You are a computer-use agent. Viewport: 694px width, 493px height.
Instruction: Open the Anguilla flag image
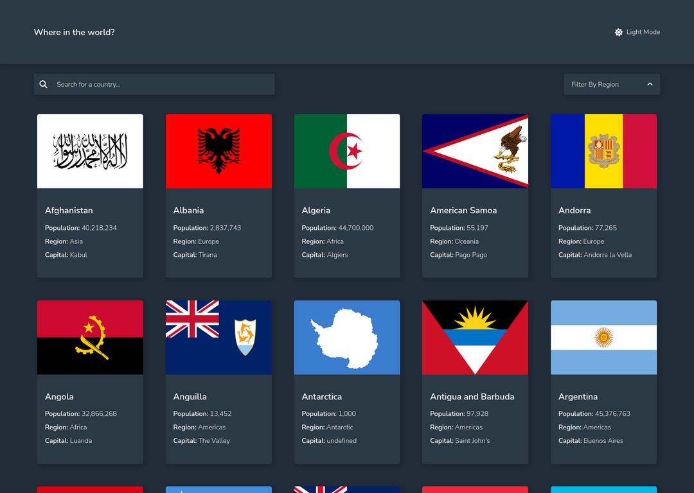(218, 338)
